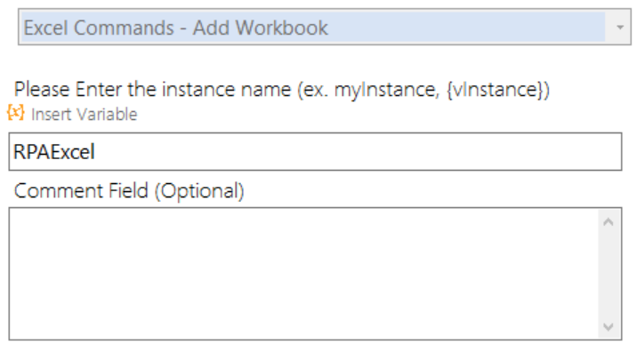Click the instance name field containing RPAExcel
Screen dimensions: 637x345
click(x=315, y=151)
